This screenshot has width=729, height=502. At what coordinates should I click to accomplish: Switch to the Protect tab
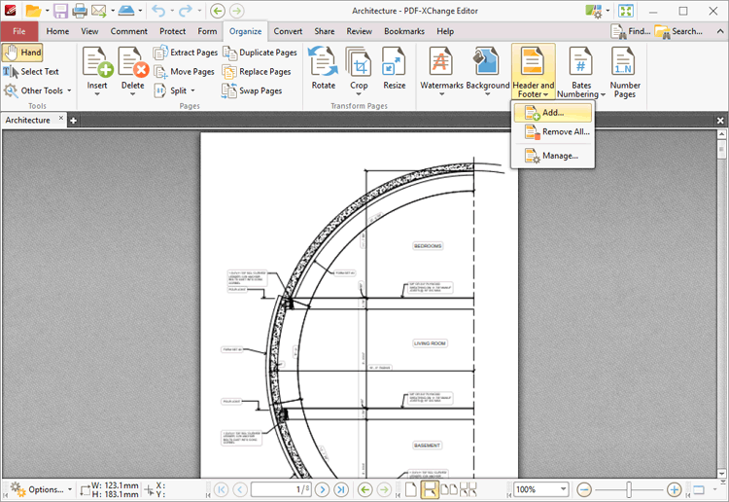pos(172,31)
